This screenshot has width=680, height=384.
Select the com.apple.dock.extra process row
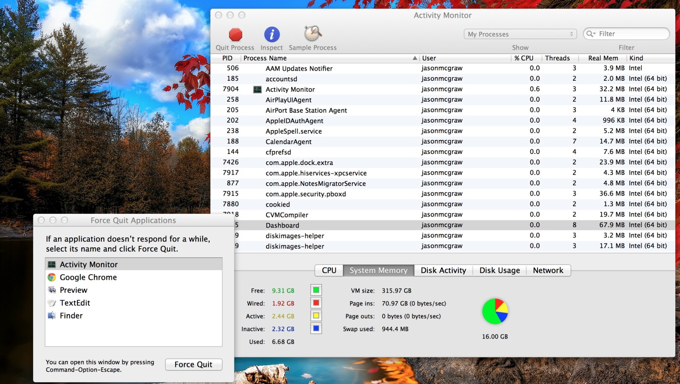click(443, 162)
